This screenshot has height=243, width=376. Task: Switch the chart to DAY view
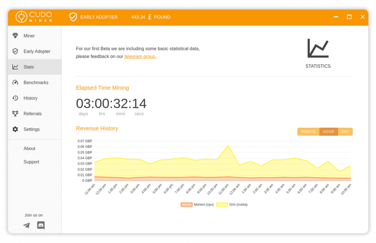pos(345,131)
